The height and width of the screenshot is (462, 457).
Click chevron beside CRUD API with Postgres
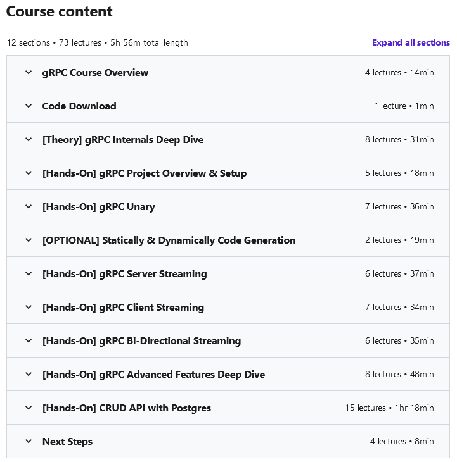pos(29,408)
